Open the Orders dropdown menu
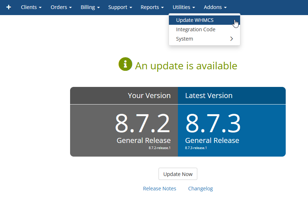 (61, 7)
